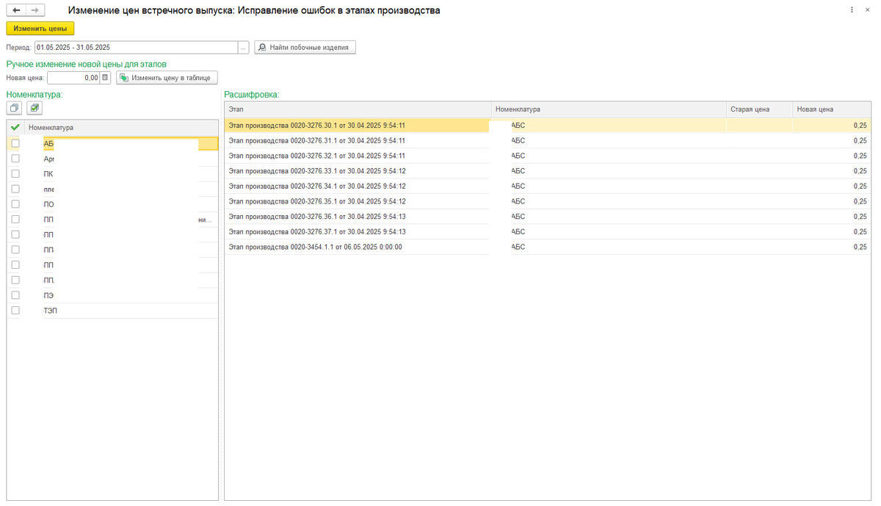
Task: Click the yellow Изменить цены button
Action: 40,29
